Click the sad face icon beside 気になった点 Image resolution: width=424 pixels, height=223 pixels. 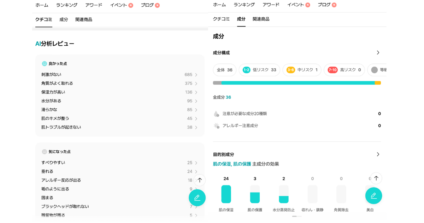point(45,151)
